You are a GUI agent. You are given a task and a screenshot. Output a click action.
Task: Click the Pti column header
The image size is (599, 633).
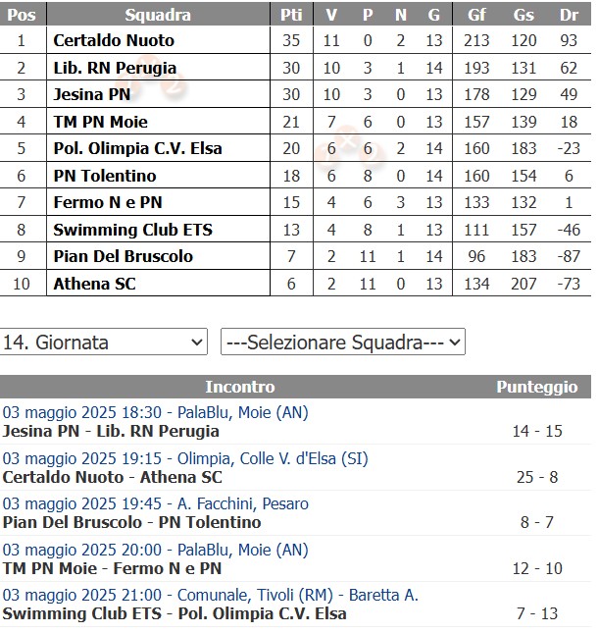[x=291, y=15]
